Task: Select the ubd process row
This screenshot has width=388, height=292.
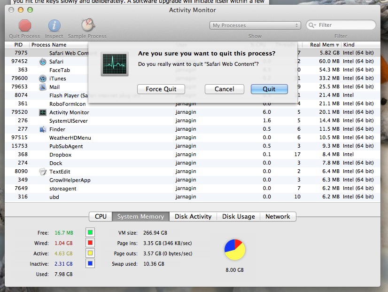Action: (193, 197)
